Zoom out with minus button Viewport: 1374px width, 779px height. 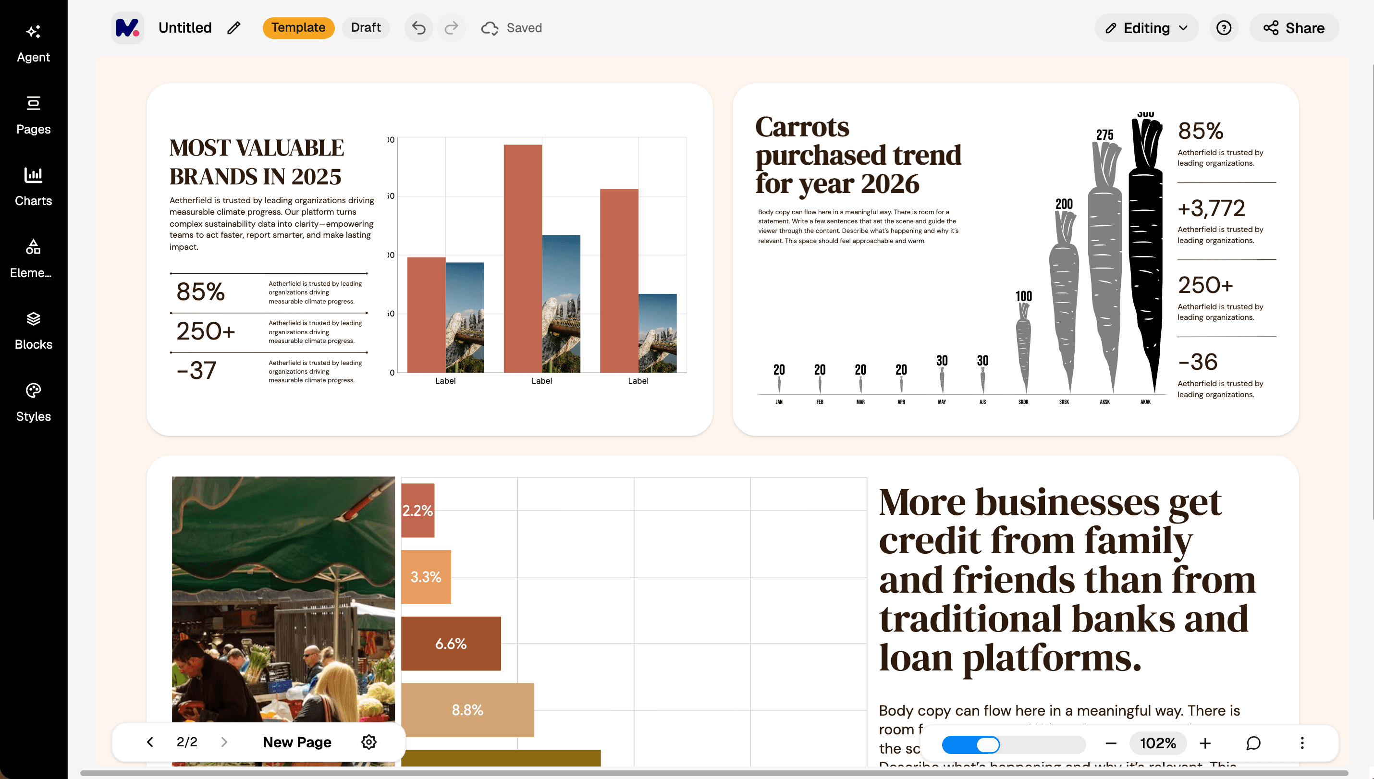[1111, 743]
